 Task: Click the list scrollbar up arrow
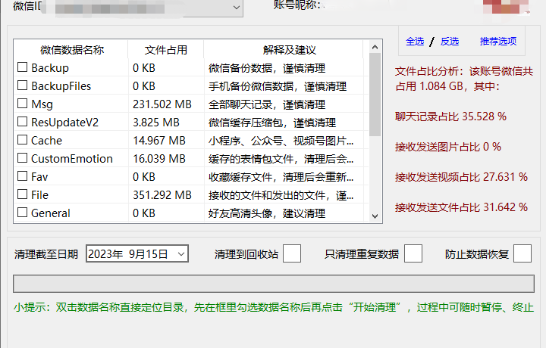(x=375, y=47)
